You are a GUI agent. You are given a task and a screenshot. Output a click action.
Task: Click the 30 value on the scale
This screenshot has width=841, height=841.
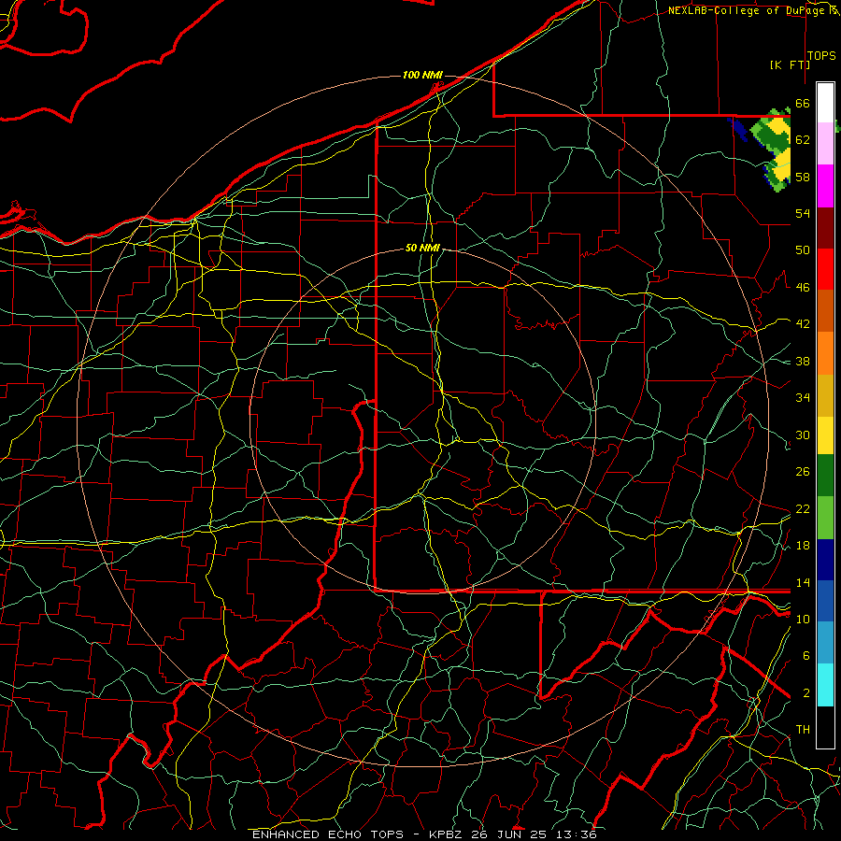tap(803, 435)
